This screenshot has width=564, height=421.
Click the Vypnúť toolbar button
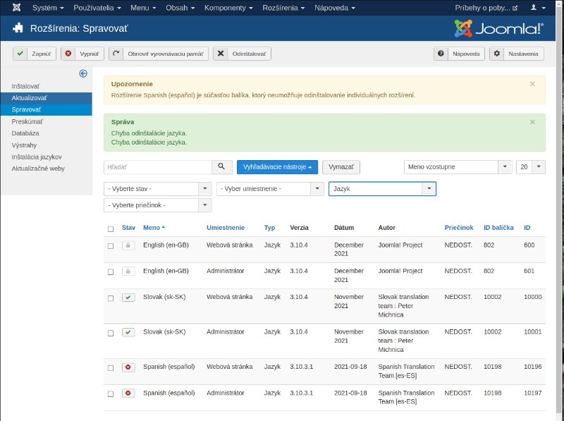82,54
